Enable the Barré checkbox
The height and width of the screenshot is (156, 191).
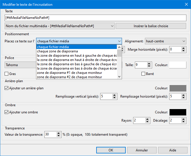click(x=143, y=74)
